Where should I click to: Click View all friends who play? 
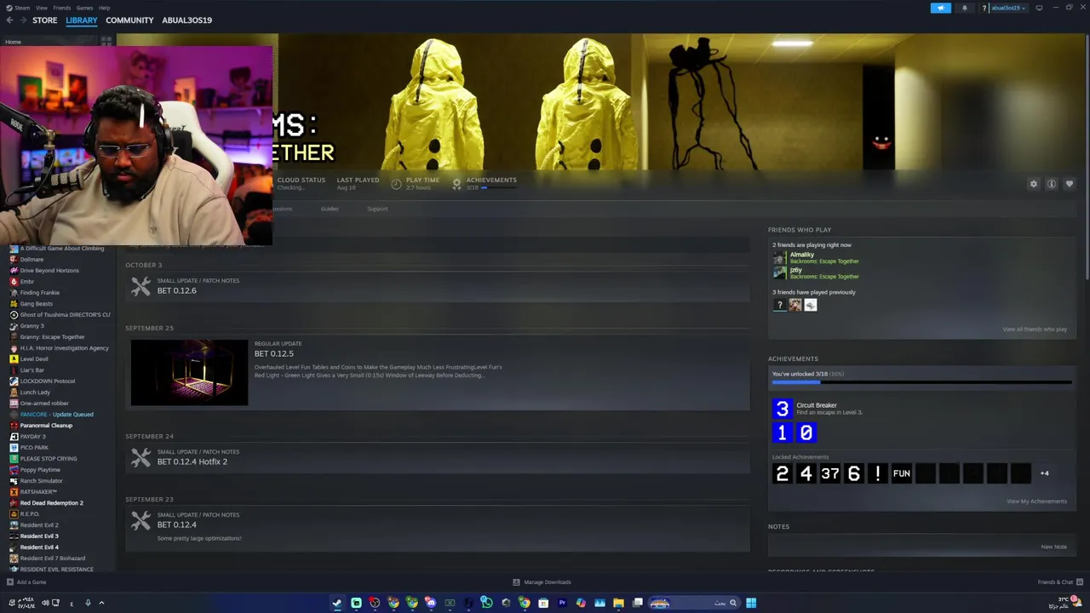tap(1035, 329)
